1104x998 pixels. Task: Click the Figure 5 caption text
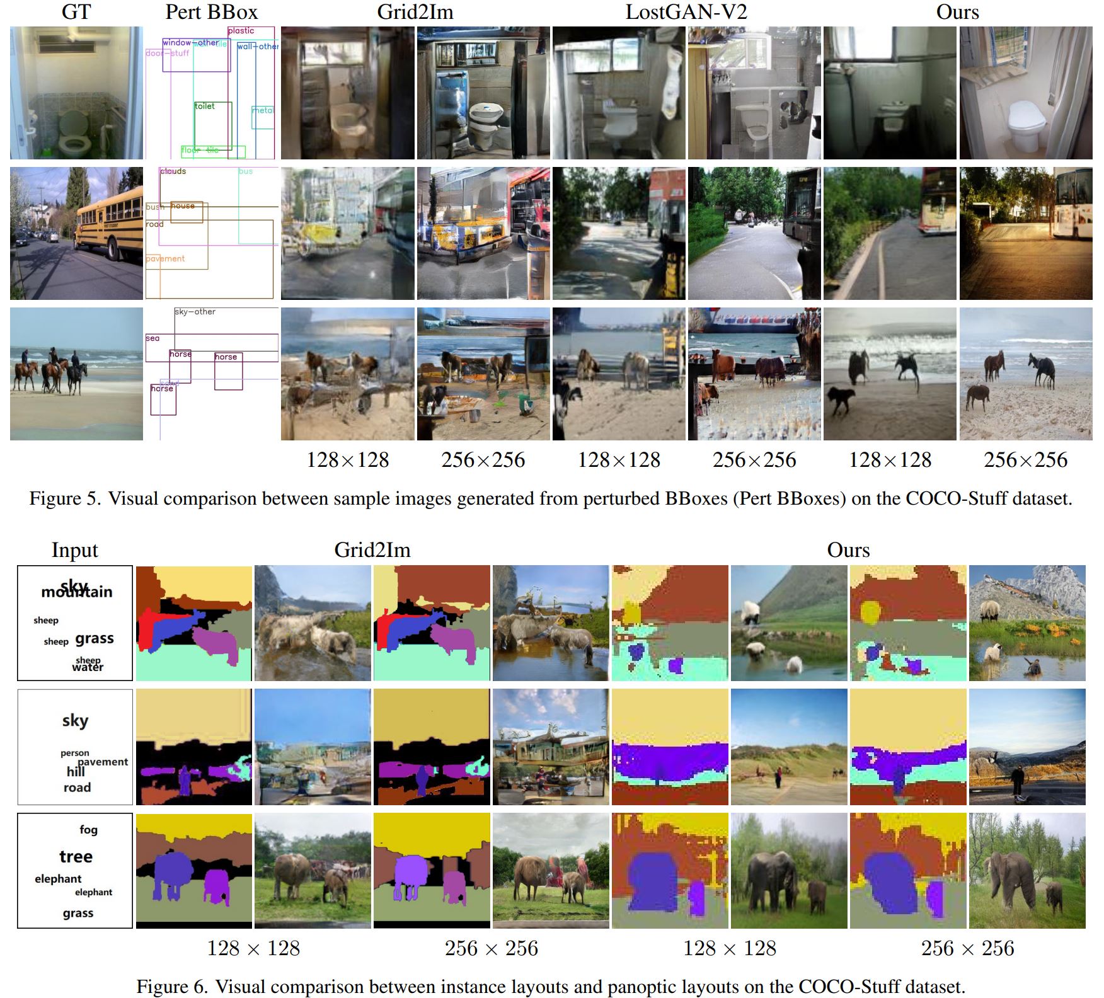tap(551, 498)
